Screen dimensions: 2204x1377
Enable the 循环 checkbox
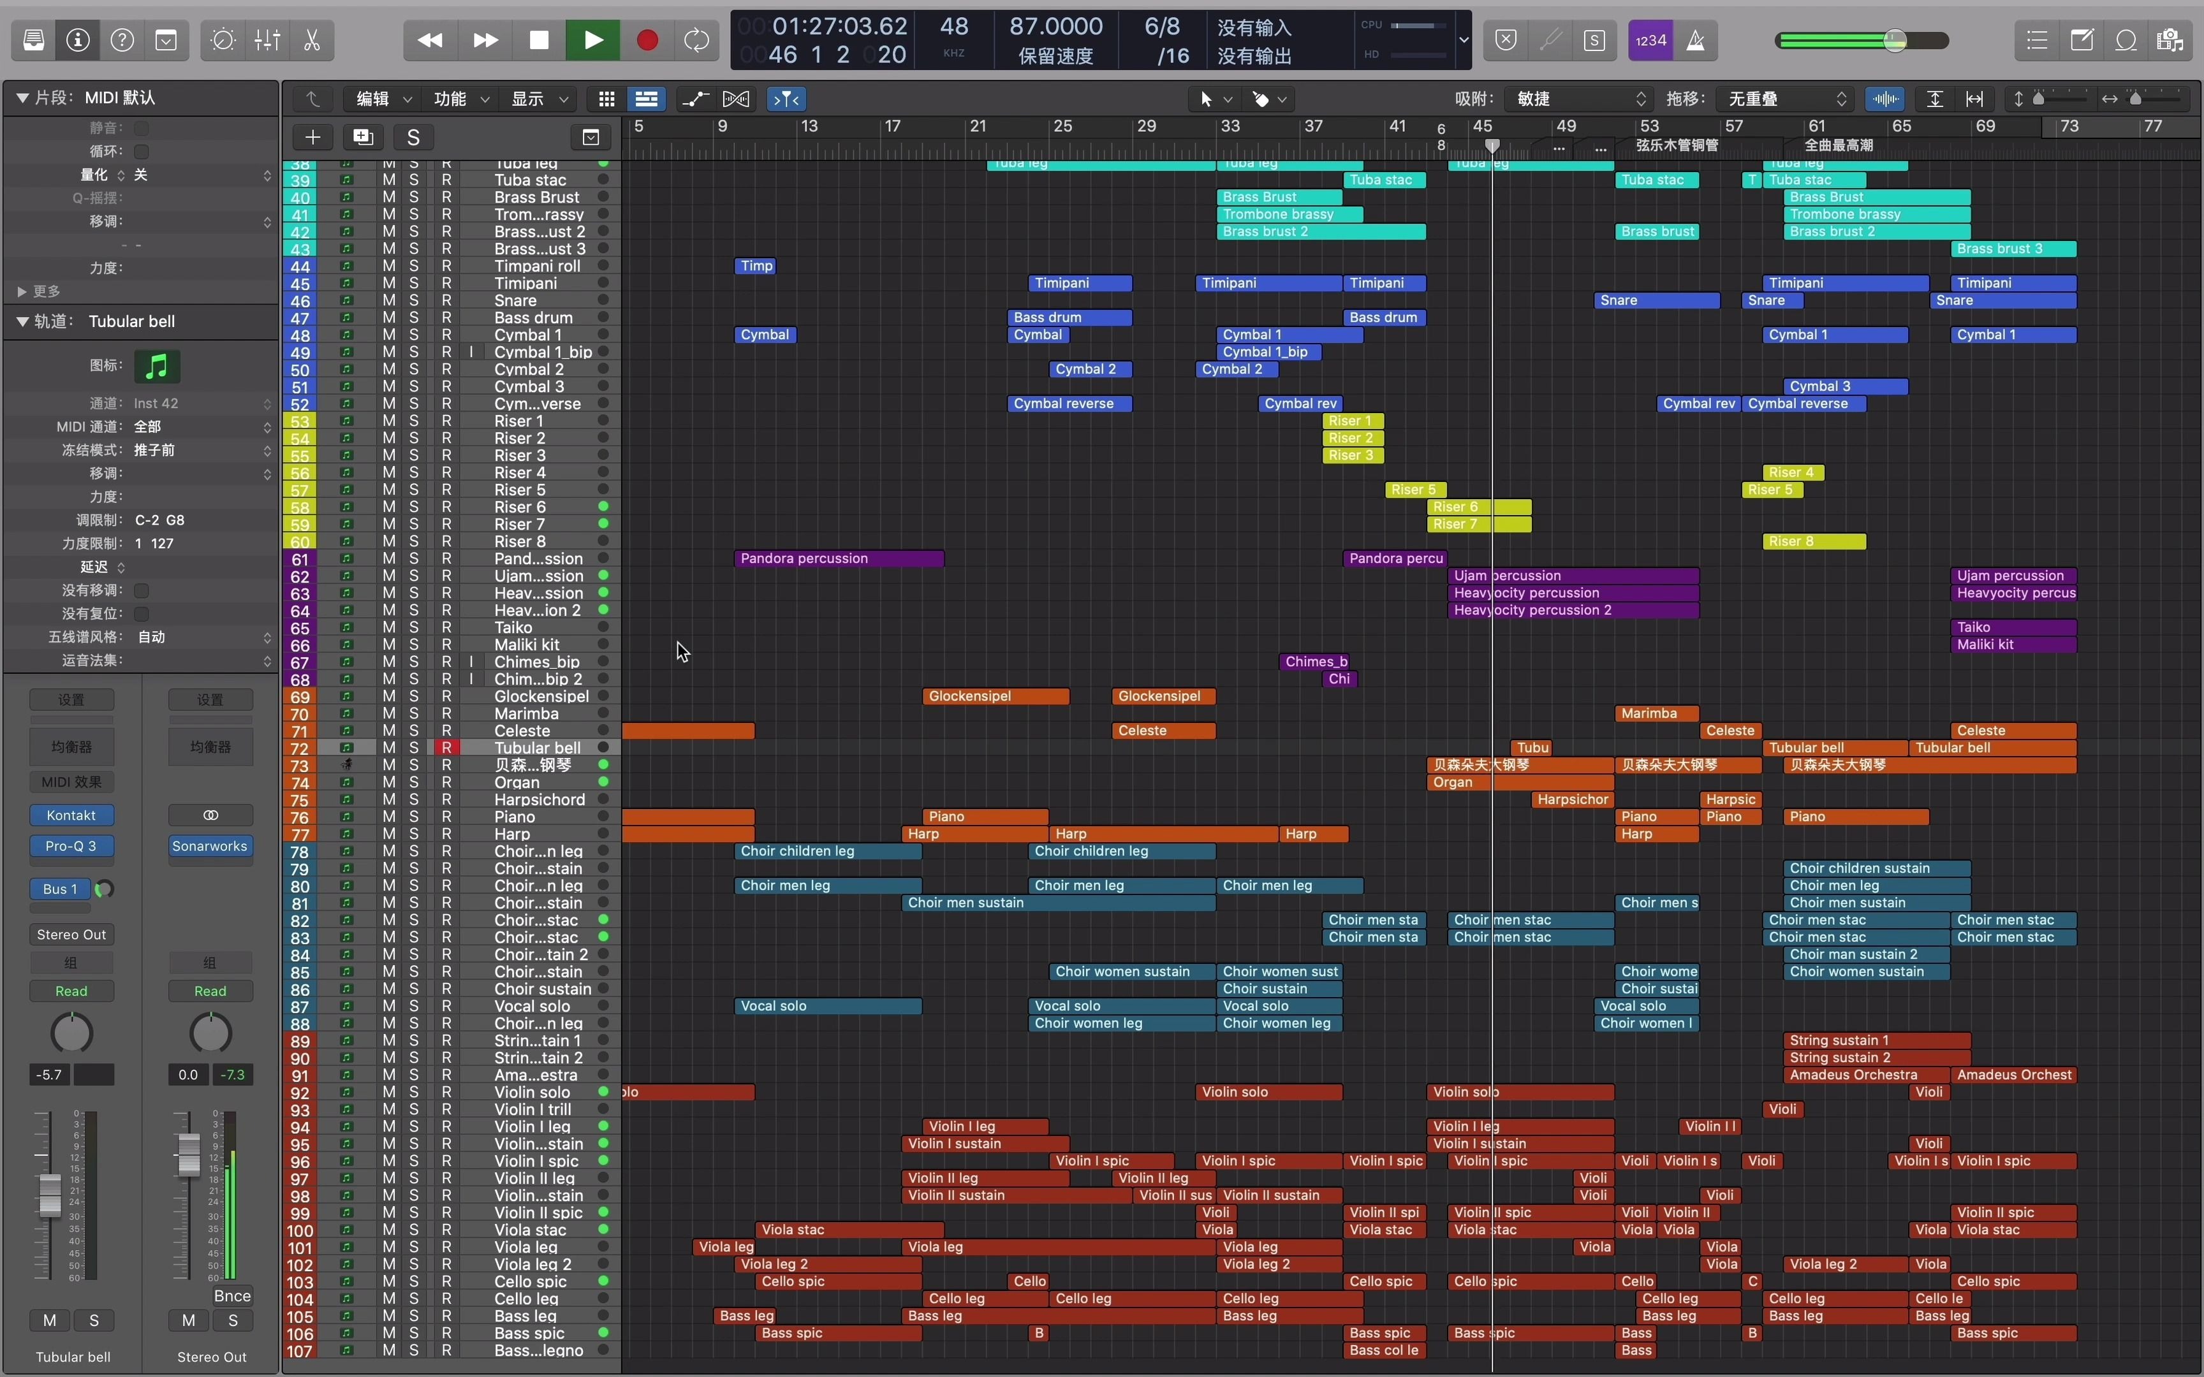[141, 151]
